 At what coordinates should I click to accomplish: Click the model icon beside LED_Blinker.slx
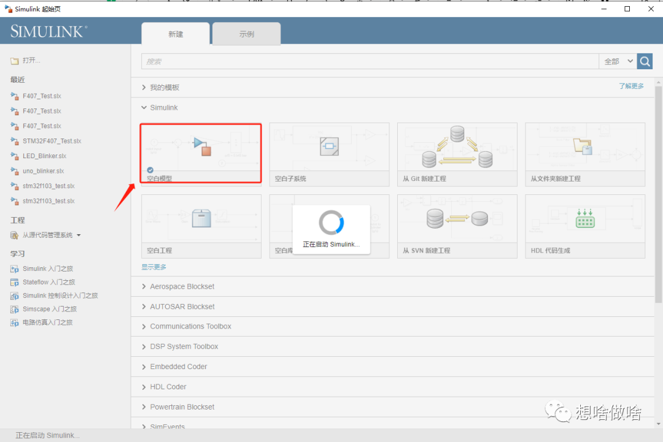15,156
